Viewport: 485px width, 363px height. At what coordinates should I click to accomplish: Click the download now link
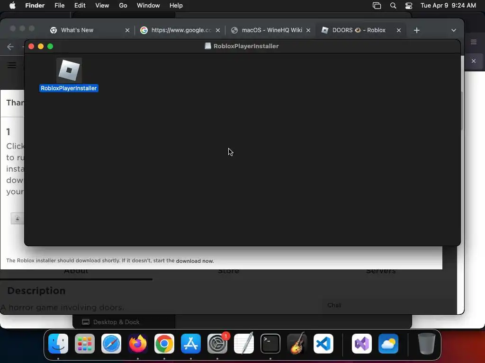point(195,261)
